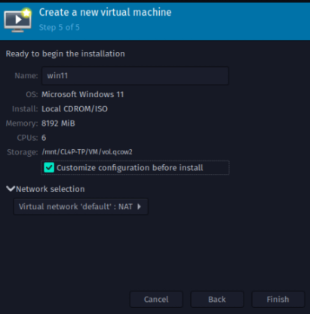
Task: Click the virtual machine monitor icon
Action: point(17,20)
